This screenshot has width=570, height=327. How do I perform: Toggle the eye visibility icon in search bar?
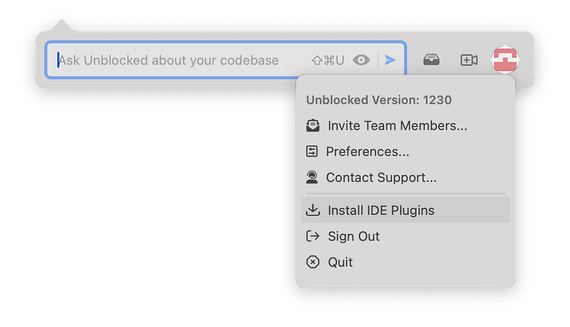click(x=361, y=60)
